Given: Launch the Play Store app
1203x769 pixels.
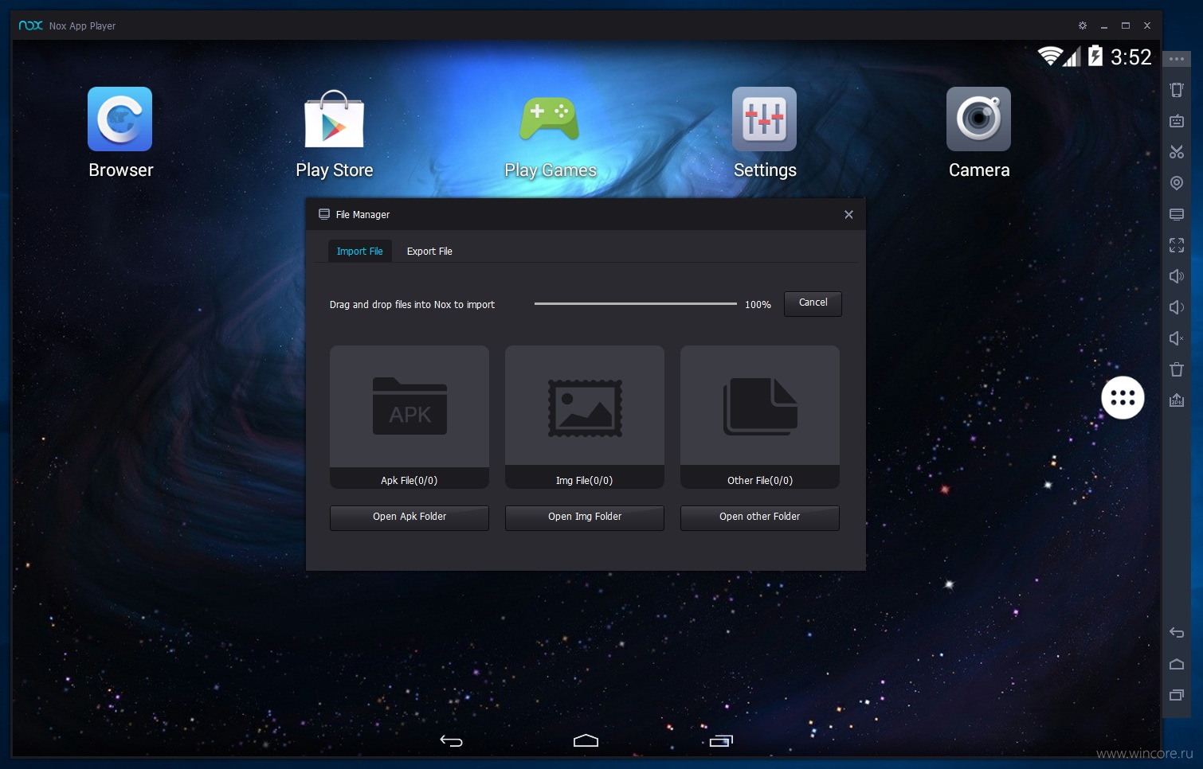Looking at the screenshot, I should tap(335, 119).
